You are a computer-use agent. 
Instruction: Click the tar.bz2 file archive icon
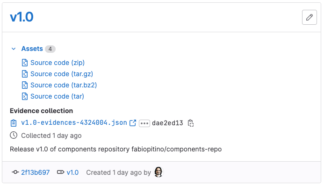coord(25,85)
